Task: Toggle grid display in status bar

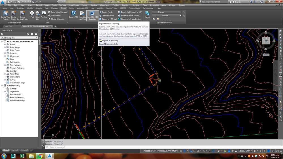Action: (181, 151)
